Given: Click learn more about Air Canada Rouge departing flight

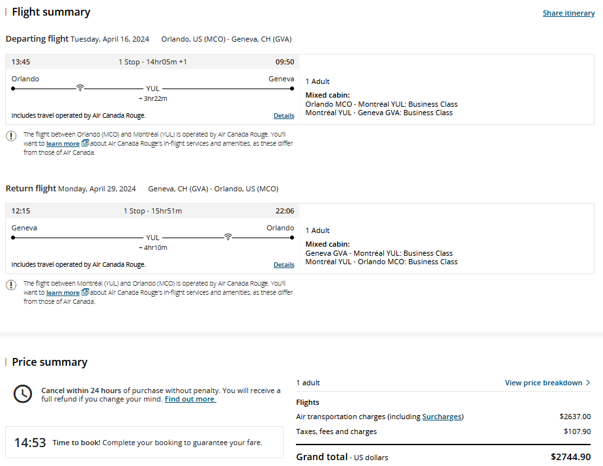Looking at the screenshot, I should coord(63,143).
